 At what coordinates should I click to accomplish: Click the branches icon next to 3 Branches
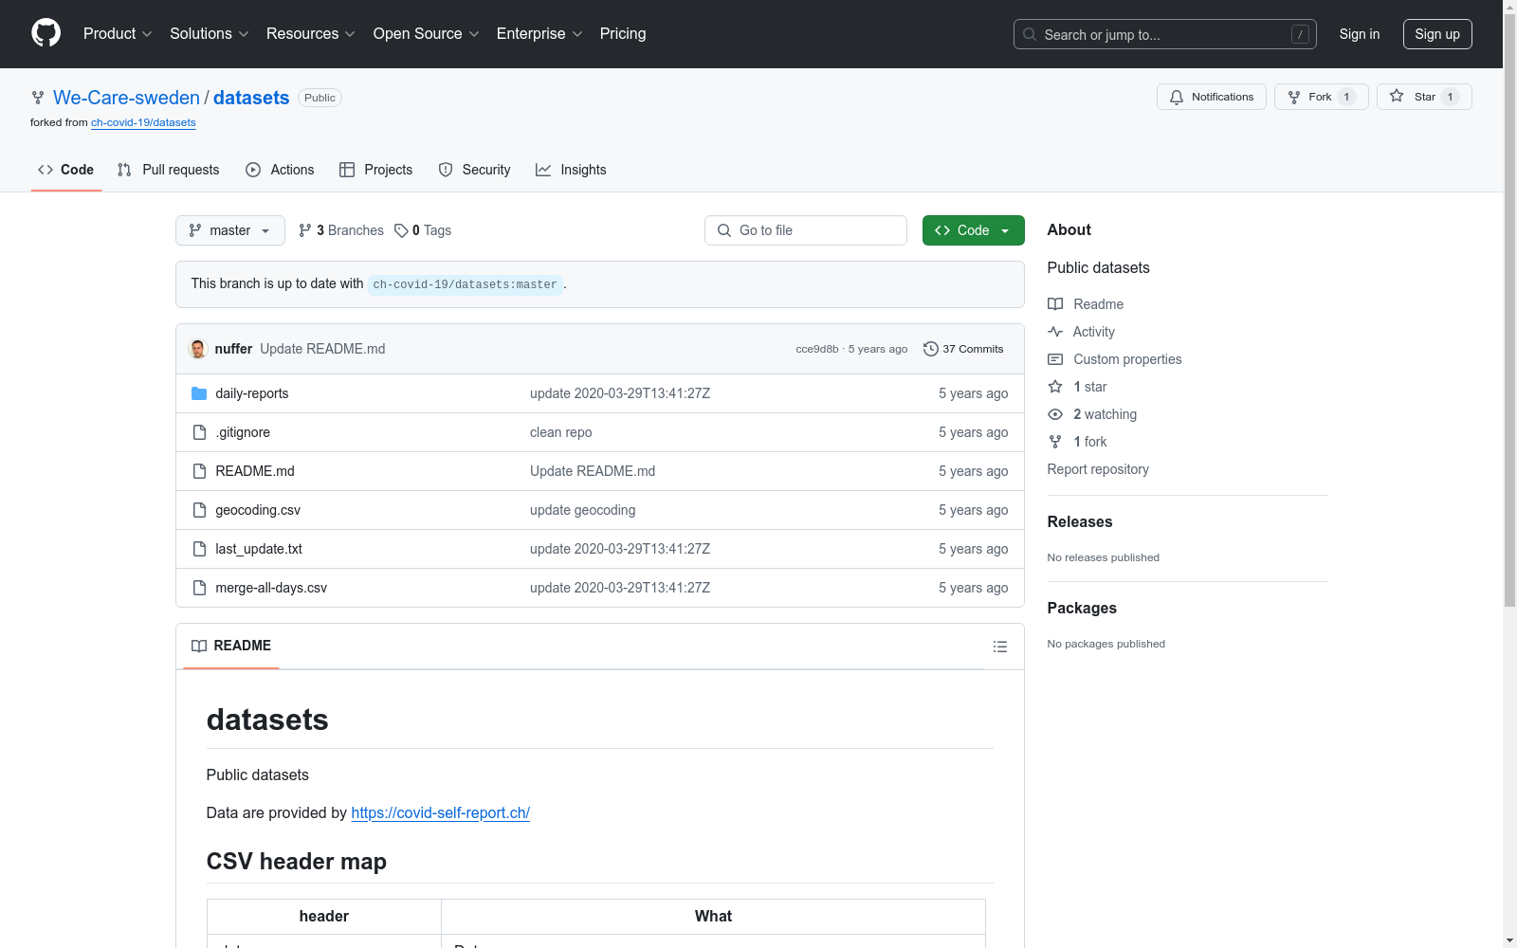click(305, 230)
